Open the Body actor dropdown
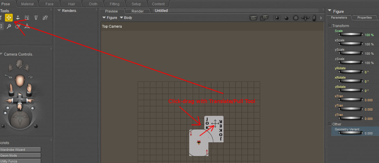 coord(126,18)
